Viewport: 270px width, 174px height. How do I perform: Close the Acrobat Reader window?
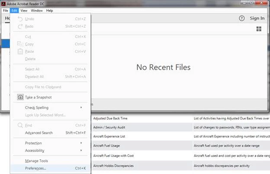(x=261, y=3)
